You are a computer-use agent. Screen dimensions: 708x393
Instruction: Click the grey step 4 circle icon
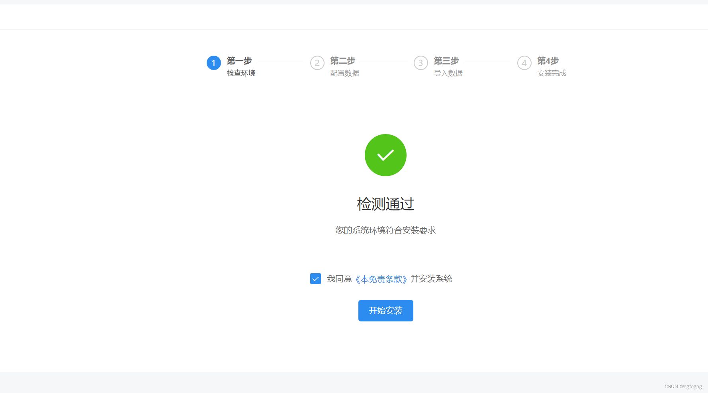click(x=524, y=63)
